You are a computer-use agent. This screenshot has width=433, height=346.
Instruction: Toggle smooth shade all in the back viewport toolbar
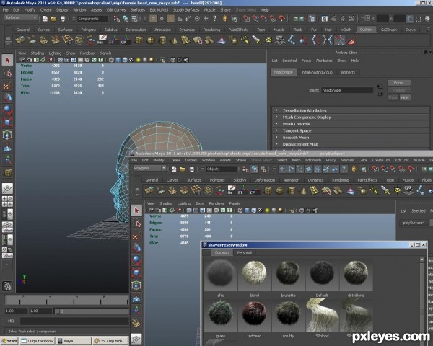click(118, 60)
